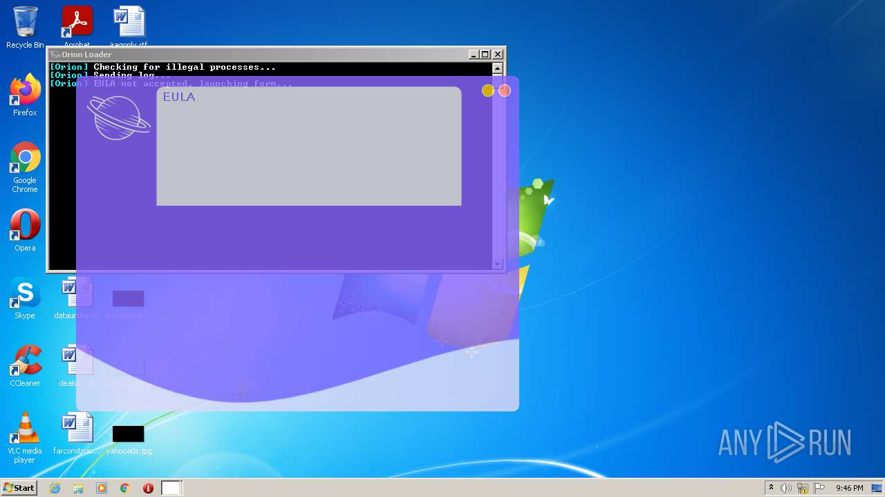Select the farconstruc... Word document icon
885x497 pixels.
[x=77, y=433]
